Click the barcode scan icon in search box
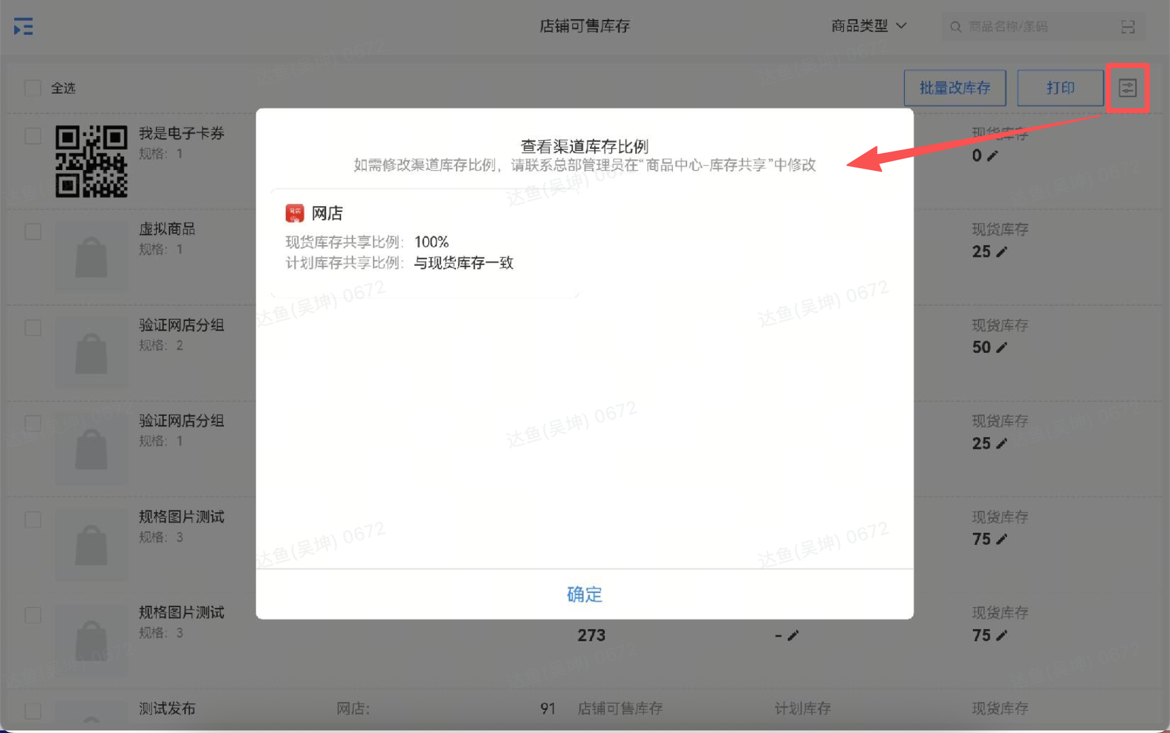This screenshot has height=733, width=1170. pyautogui.click(x=1128, y=27)
